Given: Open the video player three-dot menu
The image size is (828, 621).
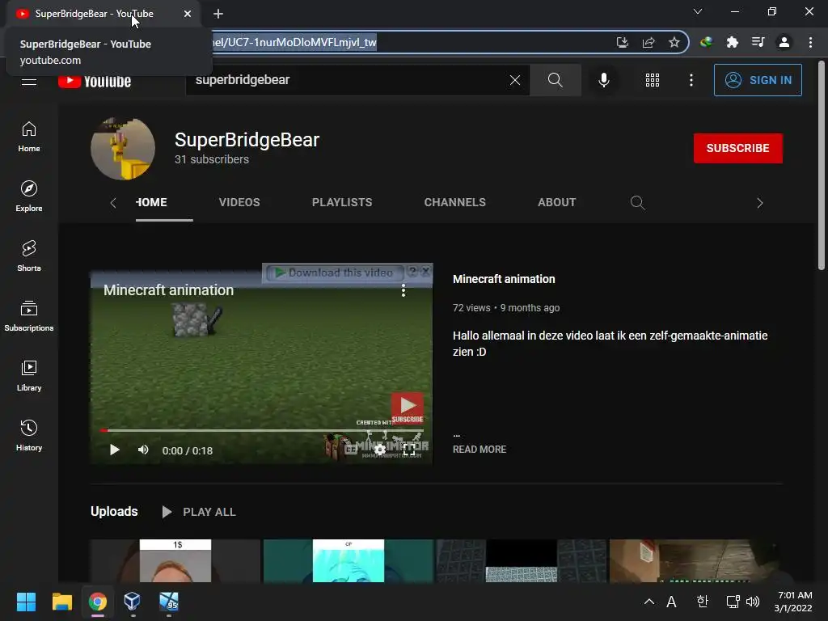Looking at the screenshot, I should tap(403, 290).
